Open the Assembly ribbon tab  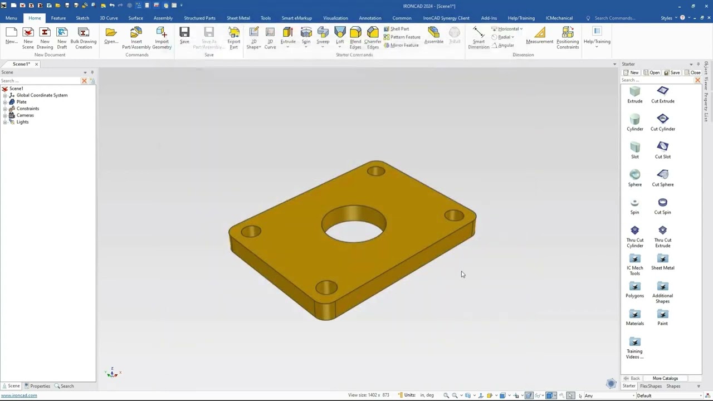(x=163, y=18)
